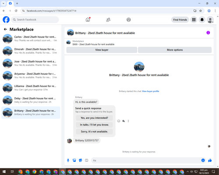Focus the Search Facebook field
This screenshot has height=175, width=219.
point(35,20)
